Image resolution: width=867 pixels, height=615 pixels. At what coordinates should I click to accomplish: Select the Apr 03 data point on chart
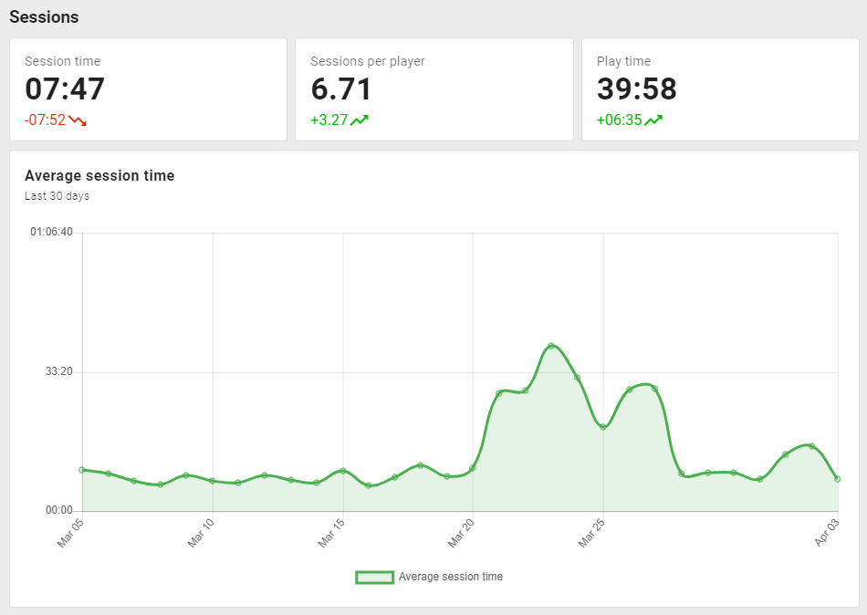[837, 479]
